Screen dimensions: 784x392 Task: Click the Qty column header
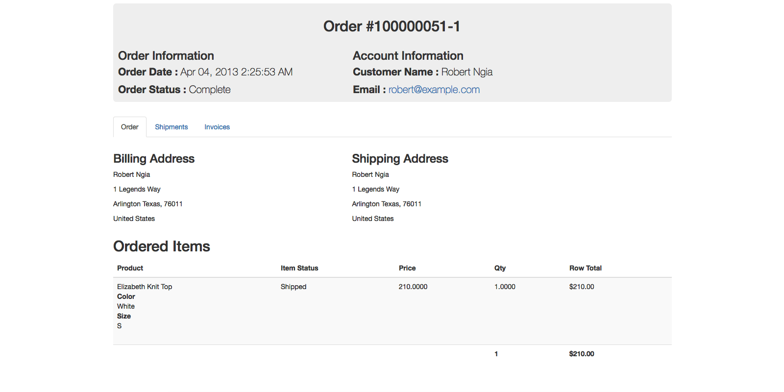coord(500,268)
